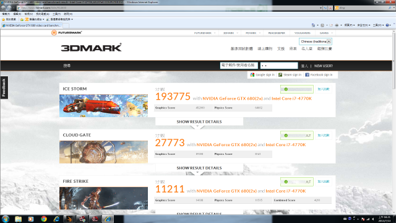This screenshot has width=396, height=223.
Task: Open a new blank browser tab
Action: tap(66, 25)
